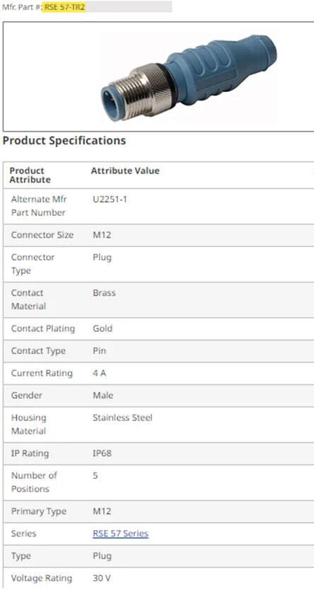Click the Voltage Rating row label
This screenshot has height=589, width=314.
pyautogui.click(x=42, y=578)
